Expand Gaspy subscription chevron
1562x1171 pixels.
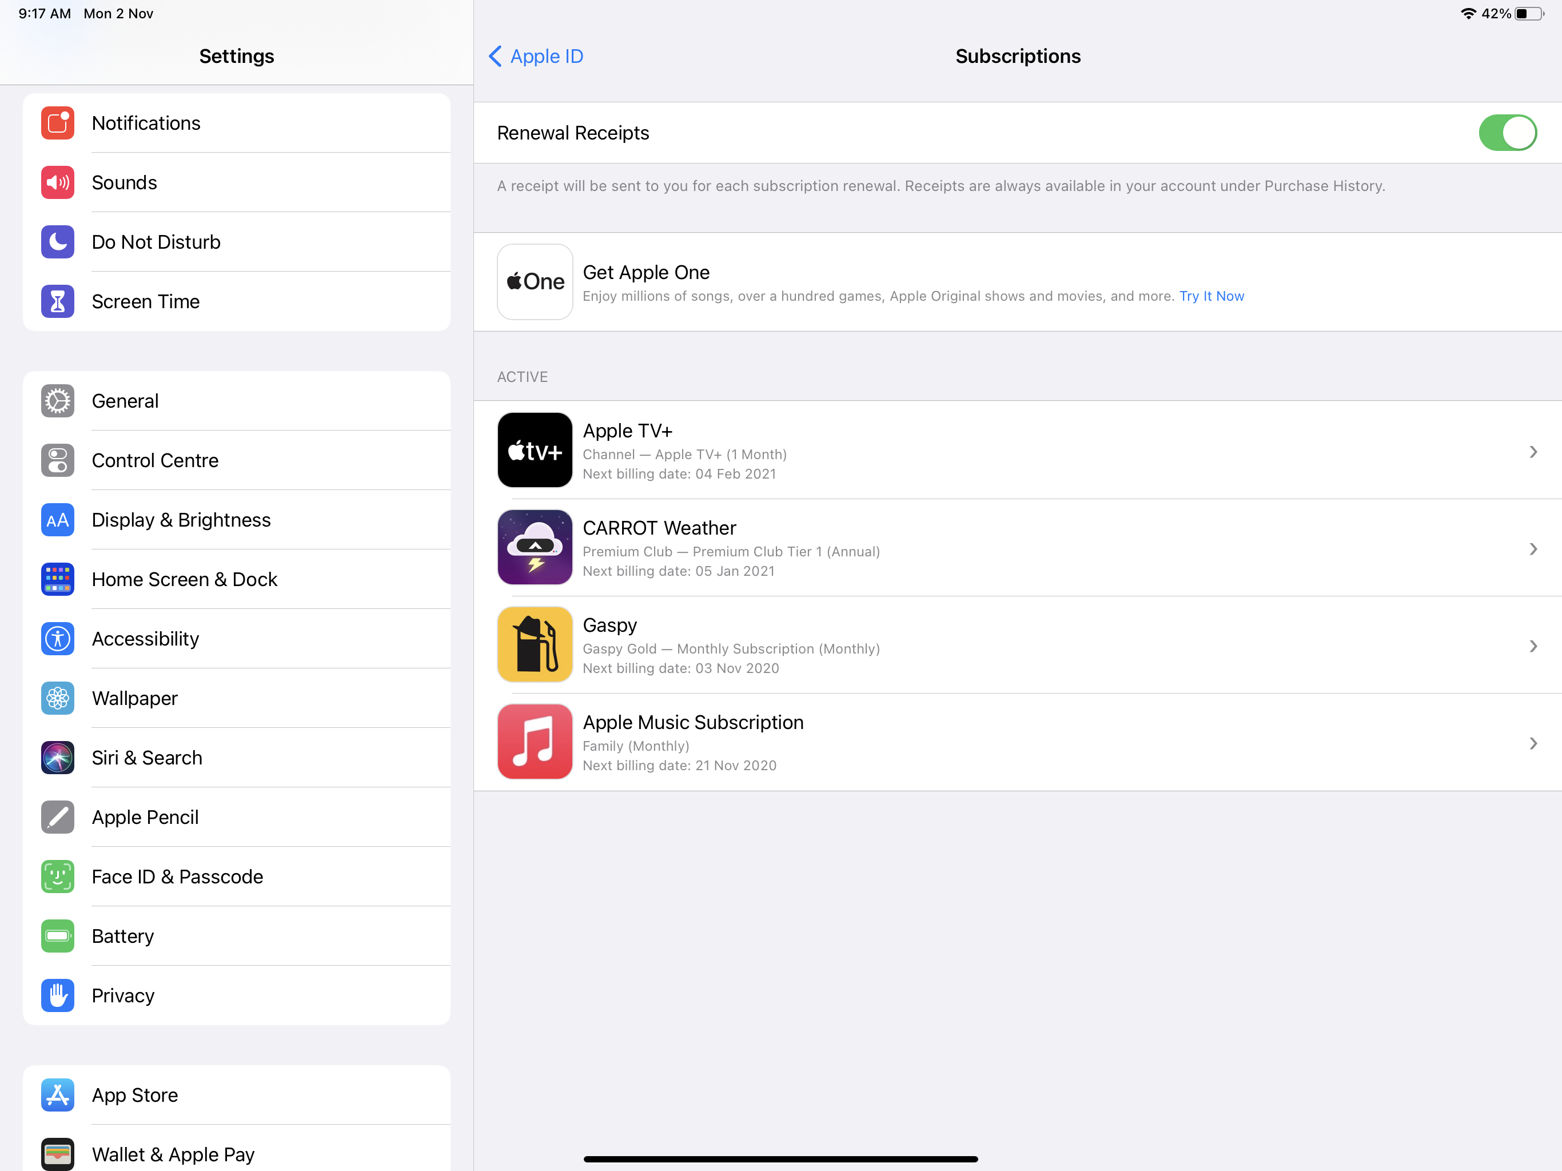point(1533,646)
